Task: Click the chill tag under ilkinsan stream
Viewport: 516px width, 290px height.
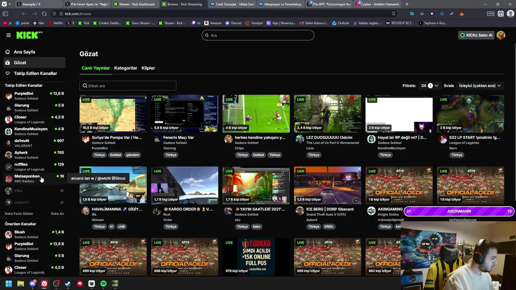Action: coord(121,227)
